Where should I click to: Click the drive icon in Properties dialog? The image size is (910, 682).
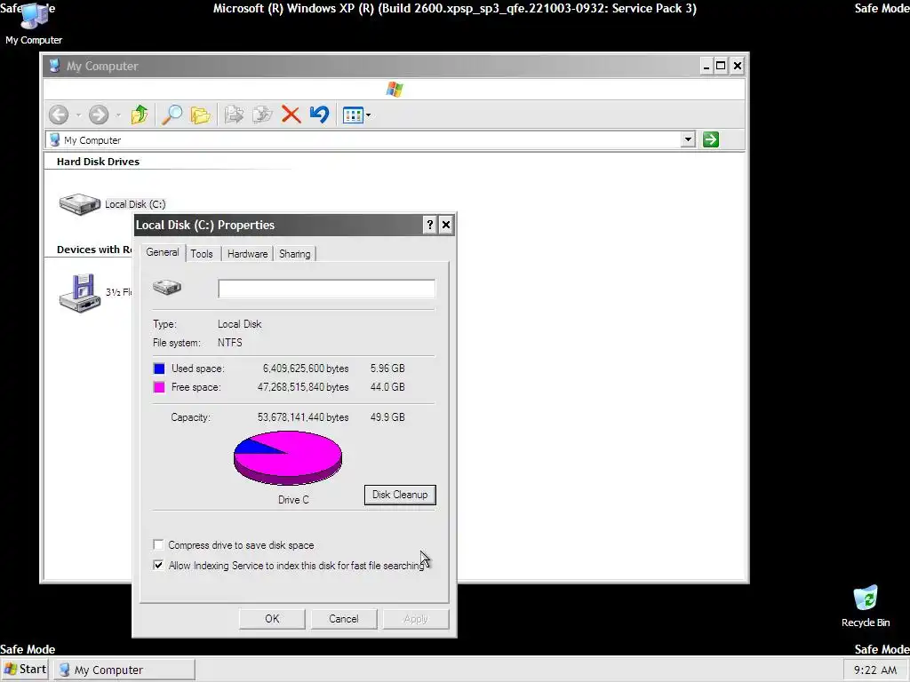click(x=167, y=287)
